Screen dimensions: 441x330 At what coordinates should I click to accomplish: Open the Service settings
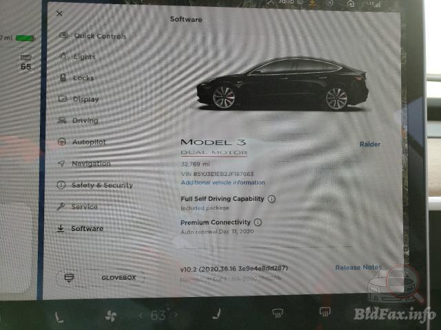(77, 207)
